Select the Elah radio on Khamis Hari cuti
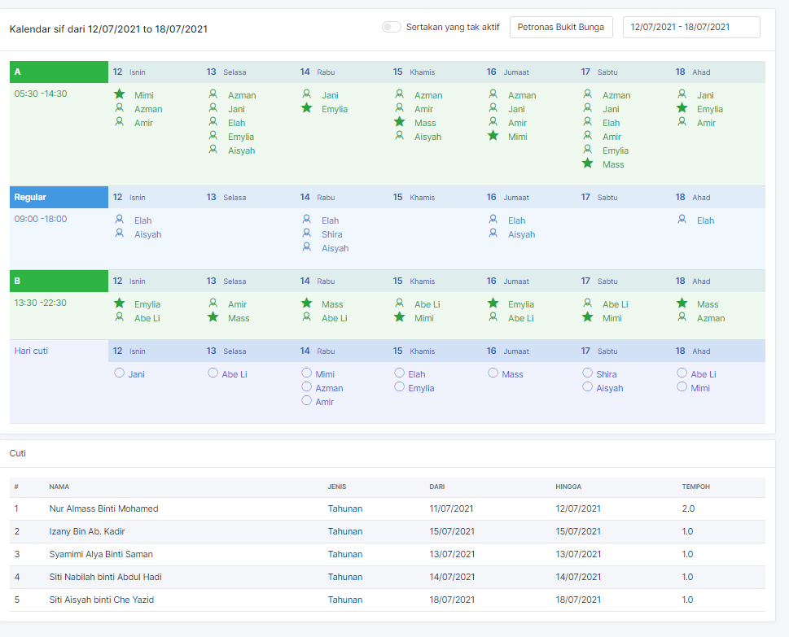 pyautogui.click(x=400, y=373)
